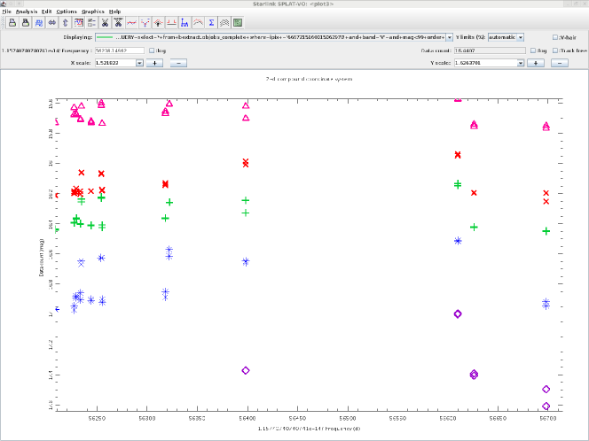This screenshot has height=441, width=589.
Task: Click the vertical fit-height arrow icon
Action: (65, 22)
